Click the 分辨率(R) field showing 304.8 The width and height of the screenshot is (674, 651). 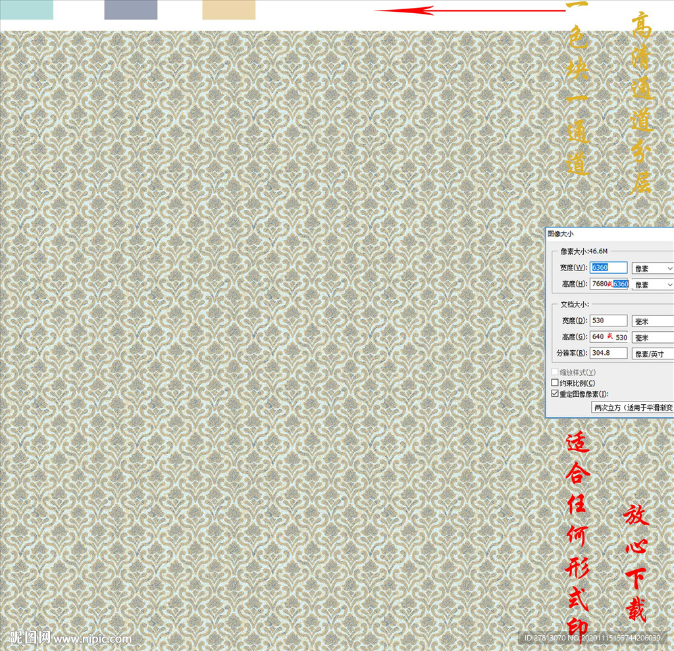[x=608, y=353]
